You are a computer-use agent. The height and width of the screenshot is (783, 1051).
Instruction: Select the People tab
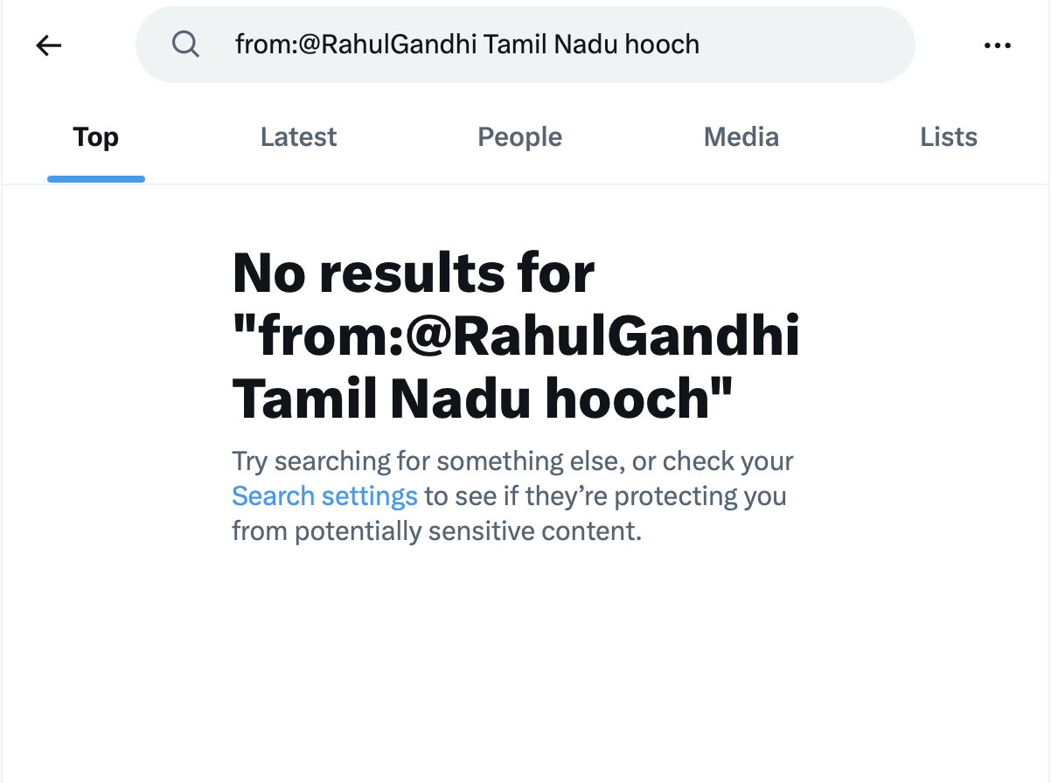coord(519,137)
